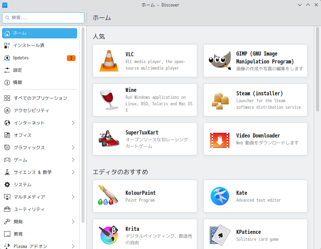
Task: Expand the サイエンス & 数学 chevron
Action: [73, 172]
